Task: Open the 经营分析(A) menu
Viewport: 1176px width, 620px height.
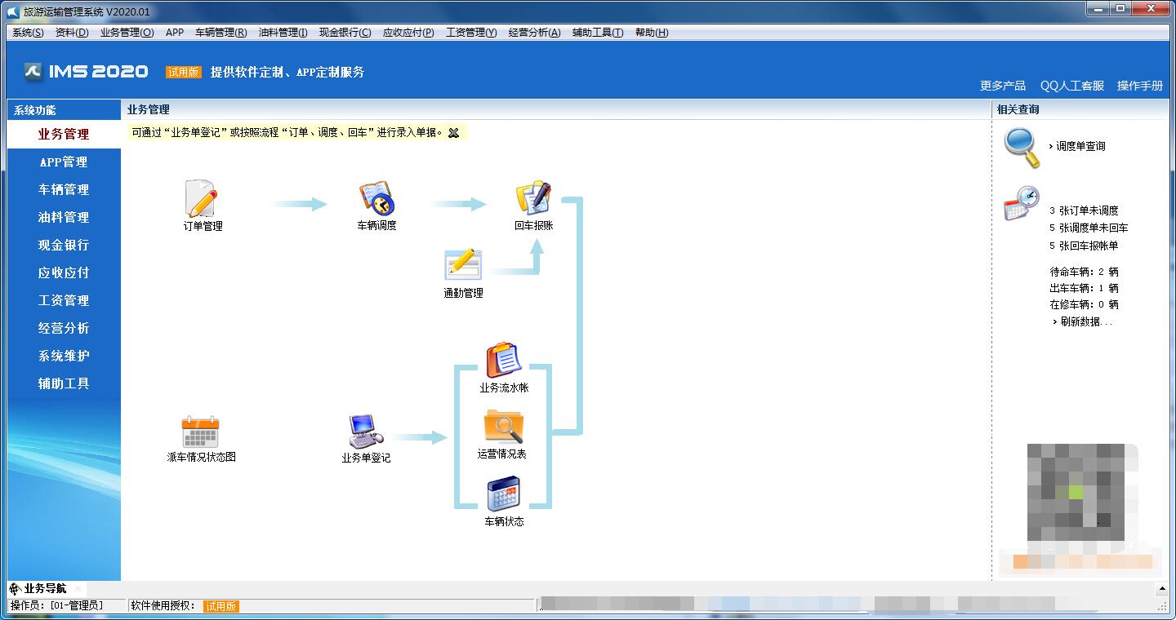Action: click(534, 33)
